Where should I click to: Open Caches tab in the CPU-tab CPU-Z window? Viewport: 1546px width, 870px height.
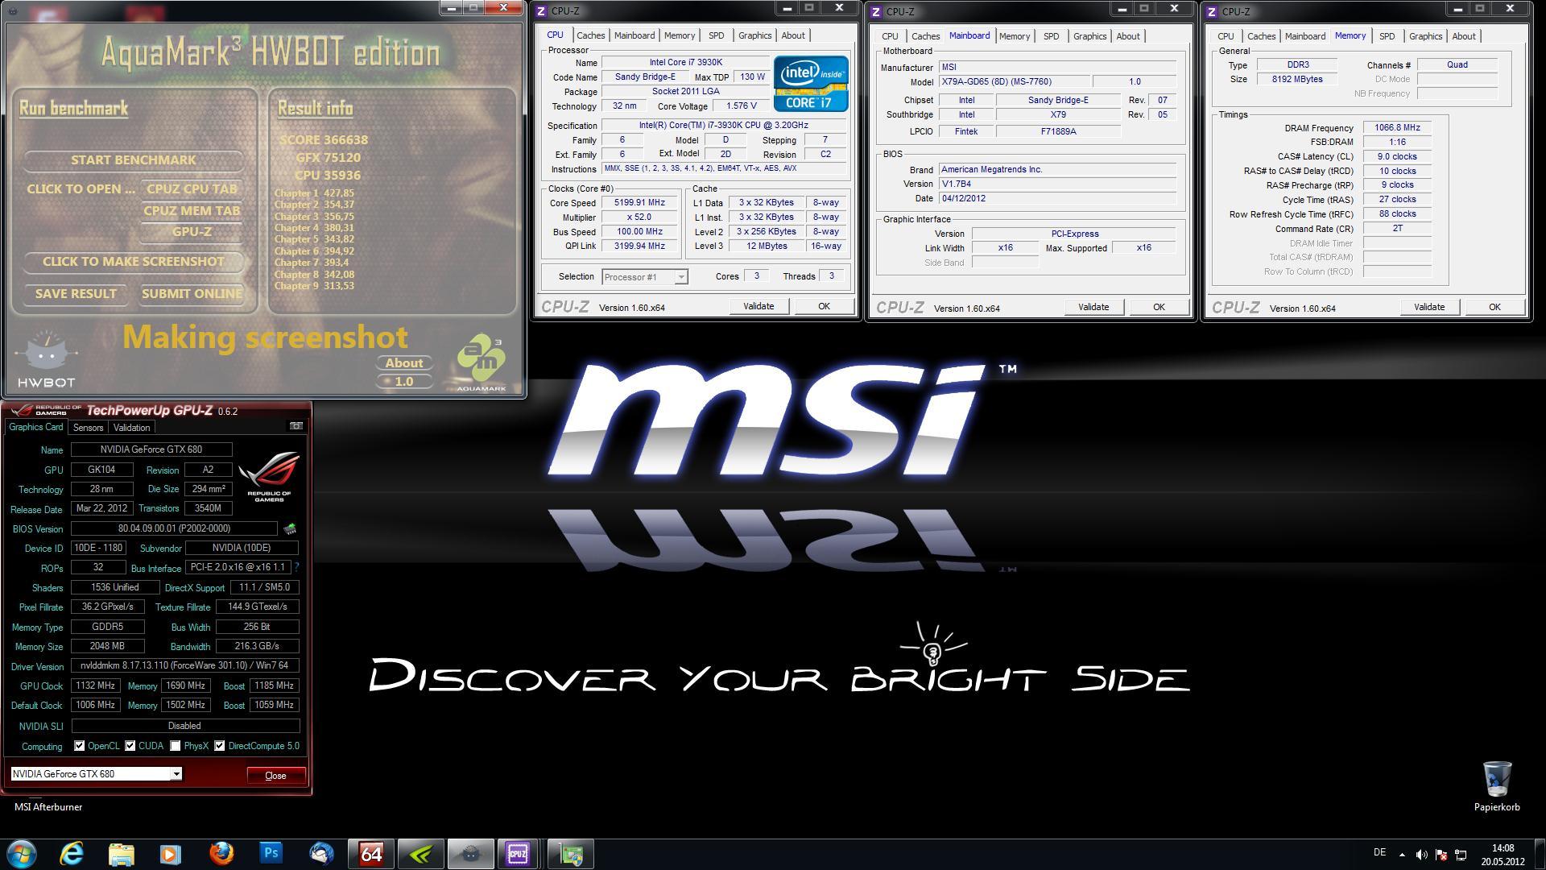590,35
